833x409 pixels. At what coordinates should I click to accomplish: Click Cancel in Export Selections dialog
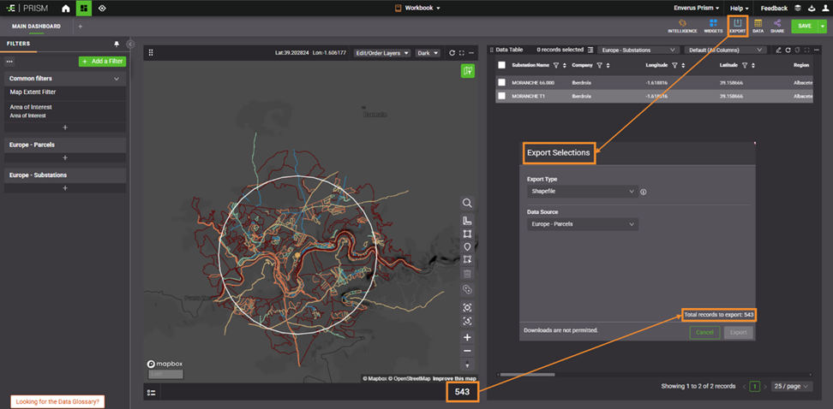(x=704, y=333)
